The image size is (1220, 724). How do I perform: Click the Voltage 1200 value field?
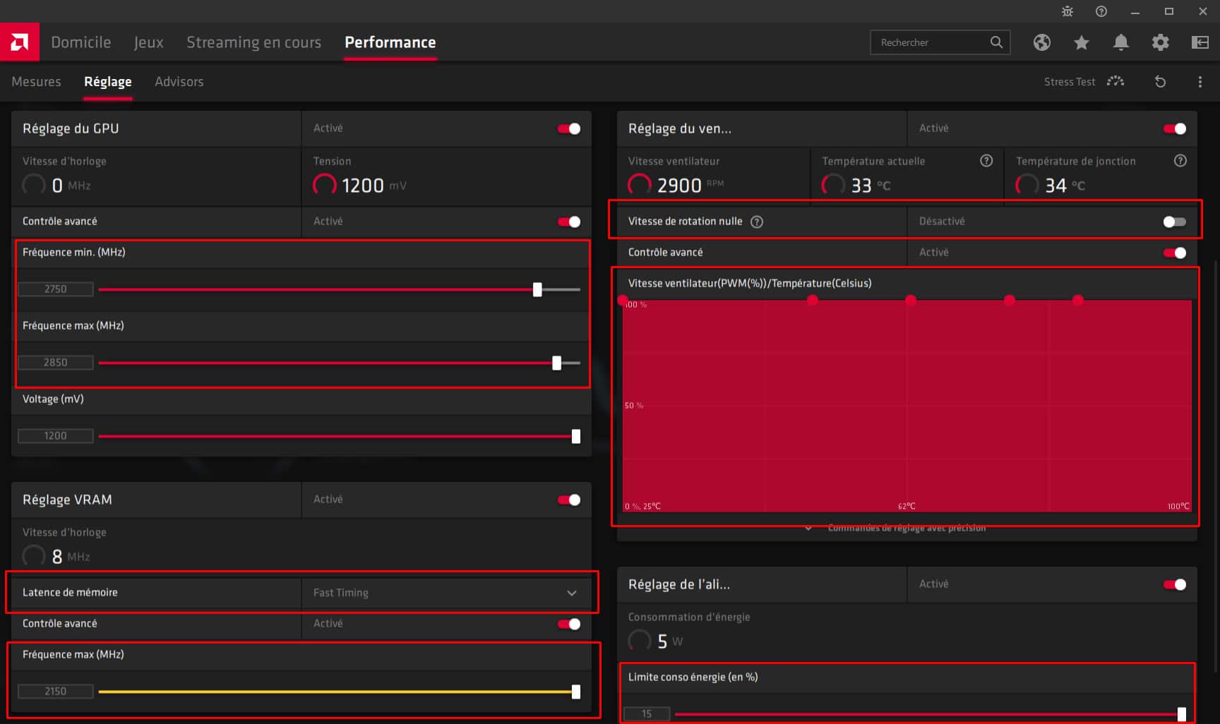pos(56,436)
